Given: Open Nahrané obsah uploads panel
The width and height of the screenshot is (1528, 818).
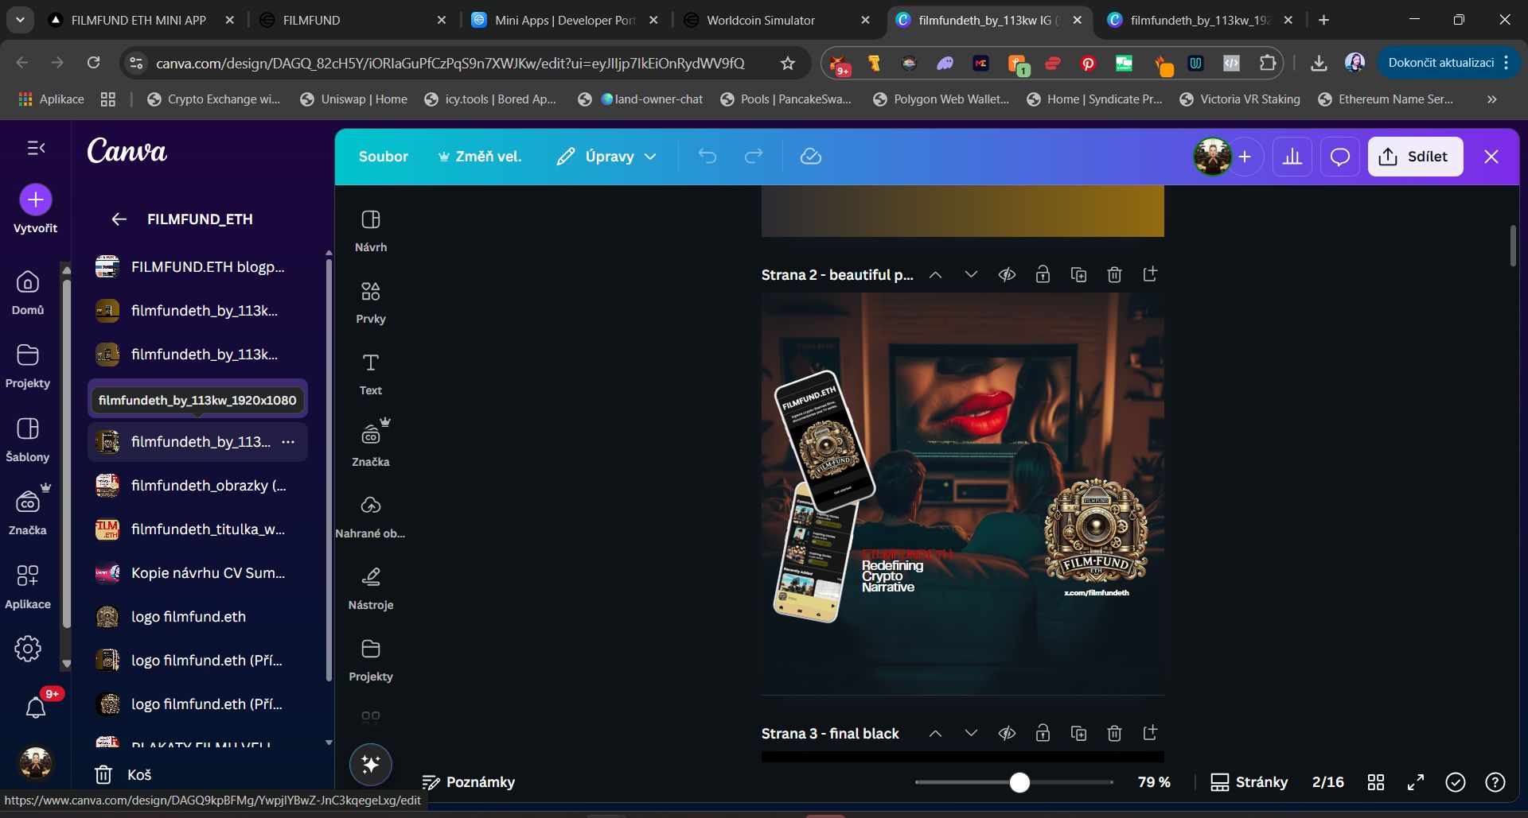Looking at the screenshot, I should [371, 517].
